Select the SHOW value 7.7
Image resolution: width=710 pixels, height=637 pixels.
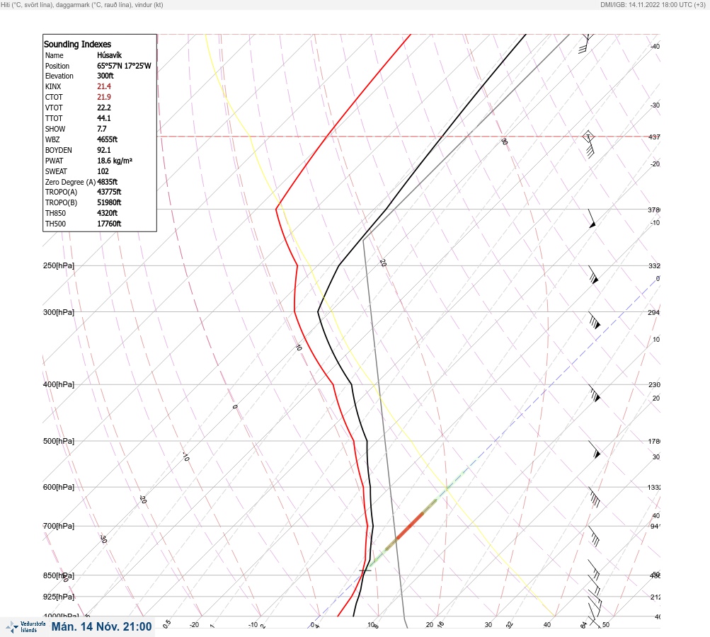click(x=101, y=129)
